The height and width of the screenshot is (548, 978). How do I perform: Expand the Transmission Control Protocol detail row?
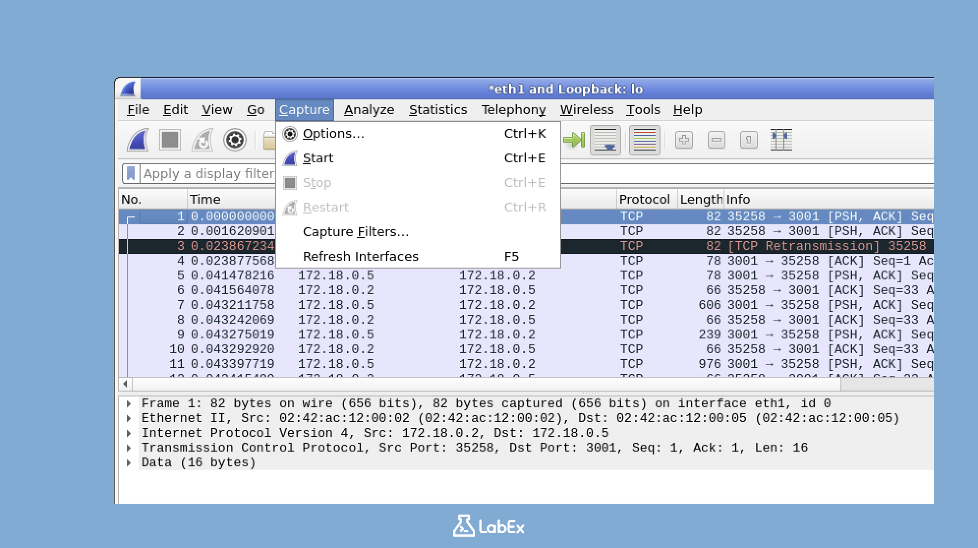coord(129,447)
